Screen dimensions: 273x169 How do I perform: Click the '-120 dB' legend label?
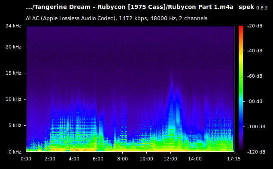click(256, 152)
